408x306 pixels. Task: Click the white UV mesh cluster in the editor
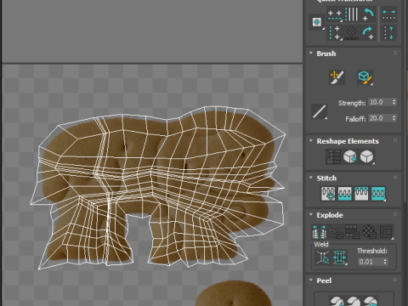157,188
